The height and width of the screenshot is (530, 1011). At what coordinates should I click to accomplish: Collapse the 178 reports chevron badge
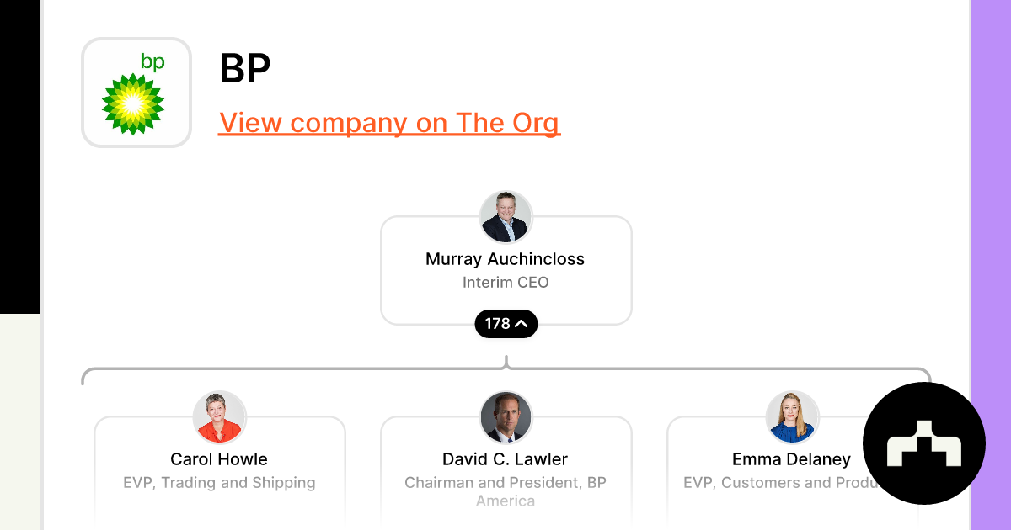[x=506, y=324]
